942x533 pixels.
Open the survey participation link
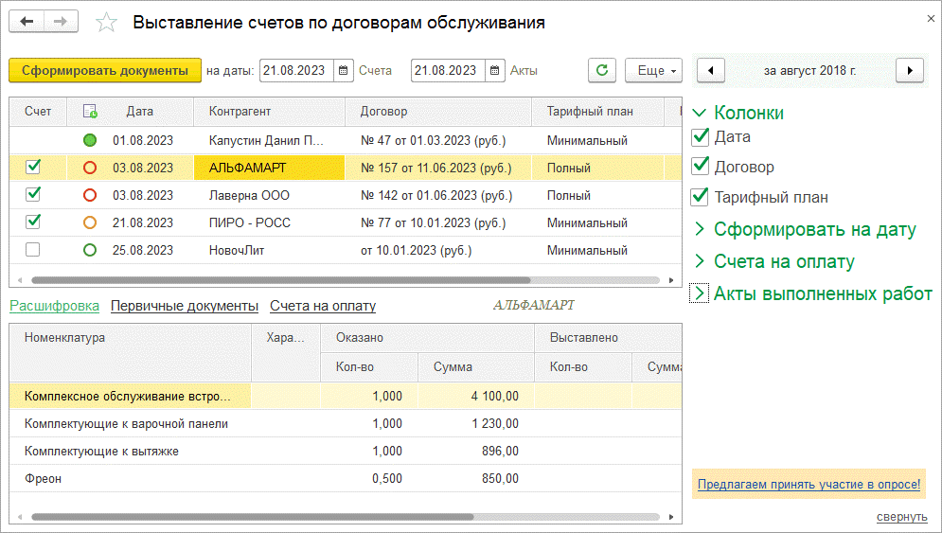coord(809,485)
